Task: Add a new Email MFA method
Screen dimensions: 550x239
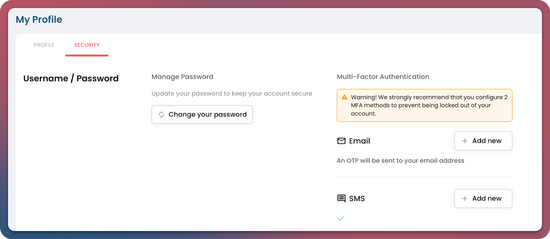Action: coord(483,141)
